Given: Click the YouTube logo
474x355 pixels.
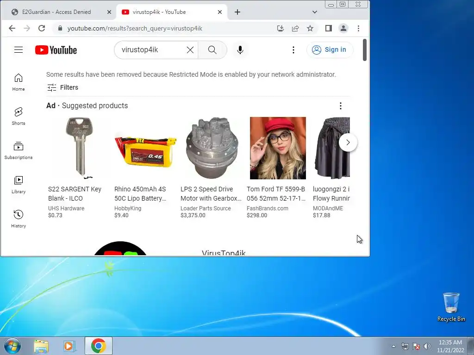Looking at the screenshot, I should [x=56, y=50].
